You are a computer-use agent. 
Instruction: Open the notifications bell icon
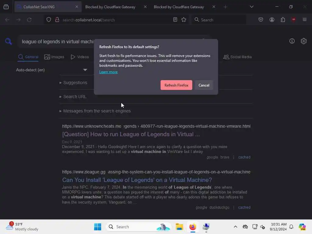pos(291,227)
